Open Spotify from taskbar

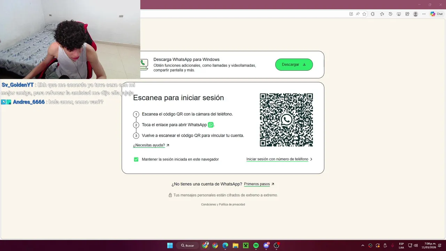click(256, 245)
